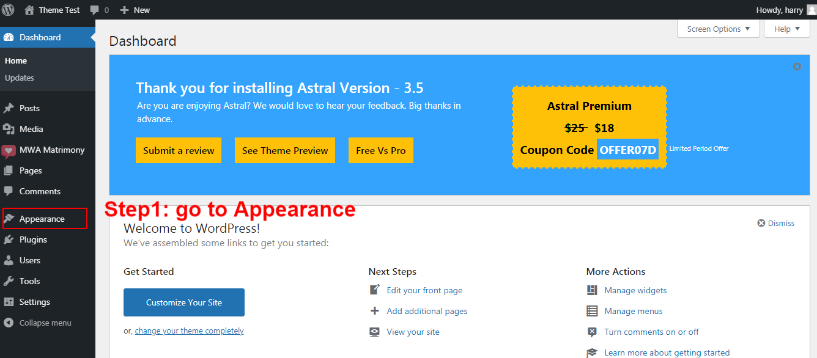Open Edit your front page link

[x=424, y=290]
